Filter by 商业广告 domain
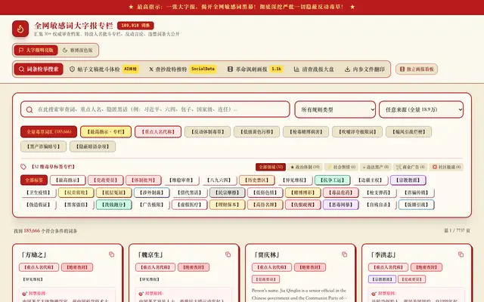Viewport: 484px width, 302px height. coord(411,167)
